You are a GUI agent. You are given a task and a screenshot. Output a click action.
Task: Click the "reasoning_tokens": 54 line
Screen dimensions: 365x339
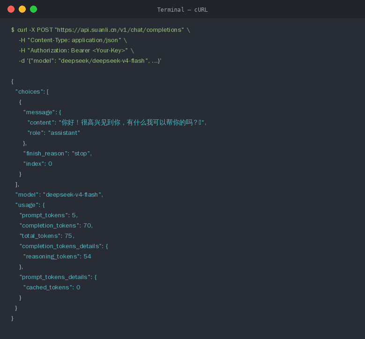[57, 257]
